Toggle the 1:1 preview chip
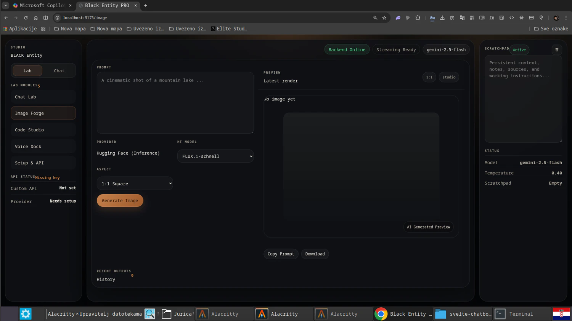The image size is (572, 321). (429, 77)
